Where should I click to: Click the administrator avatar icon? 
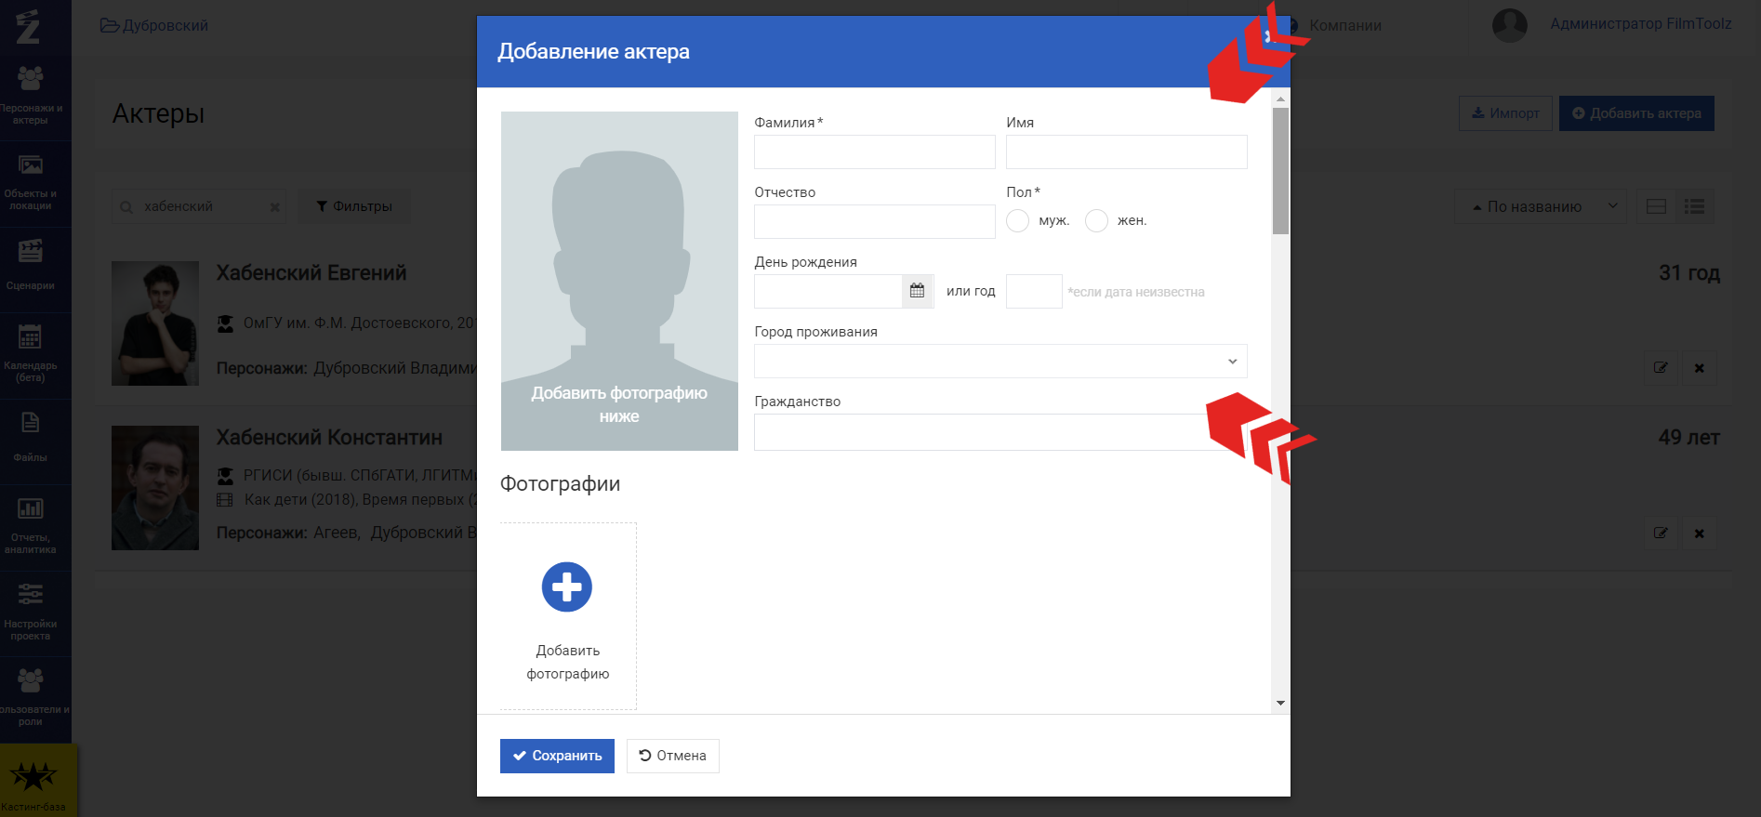click(x=1510, y=25)
